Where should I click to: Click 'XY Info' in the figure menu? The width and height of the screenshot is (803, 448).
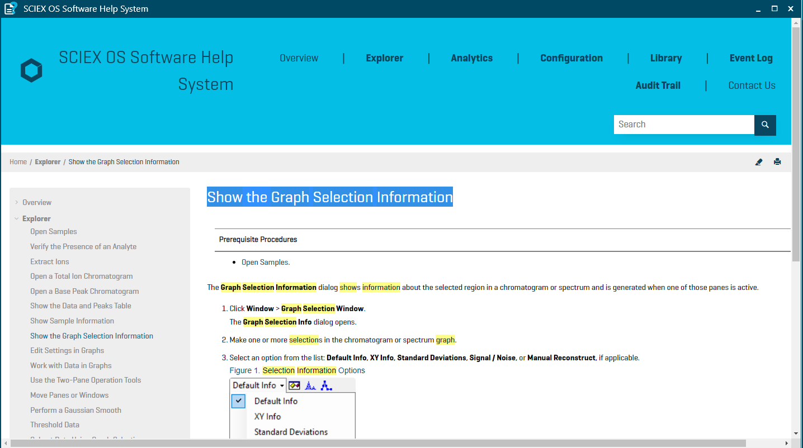[267, 417]
